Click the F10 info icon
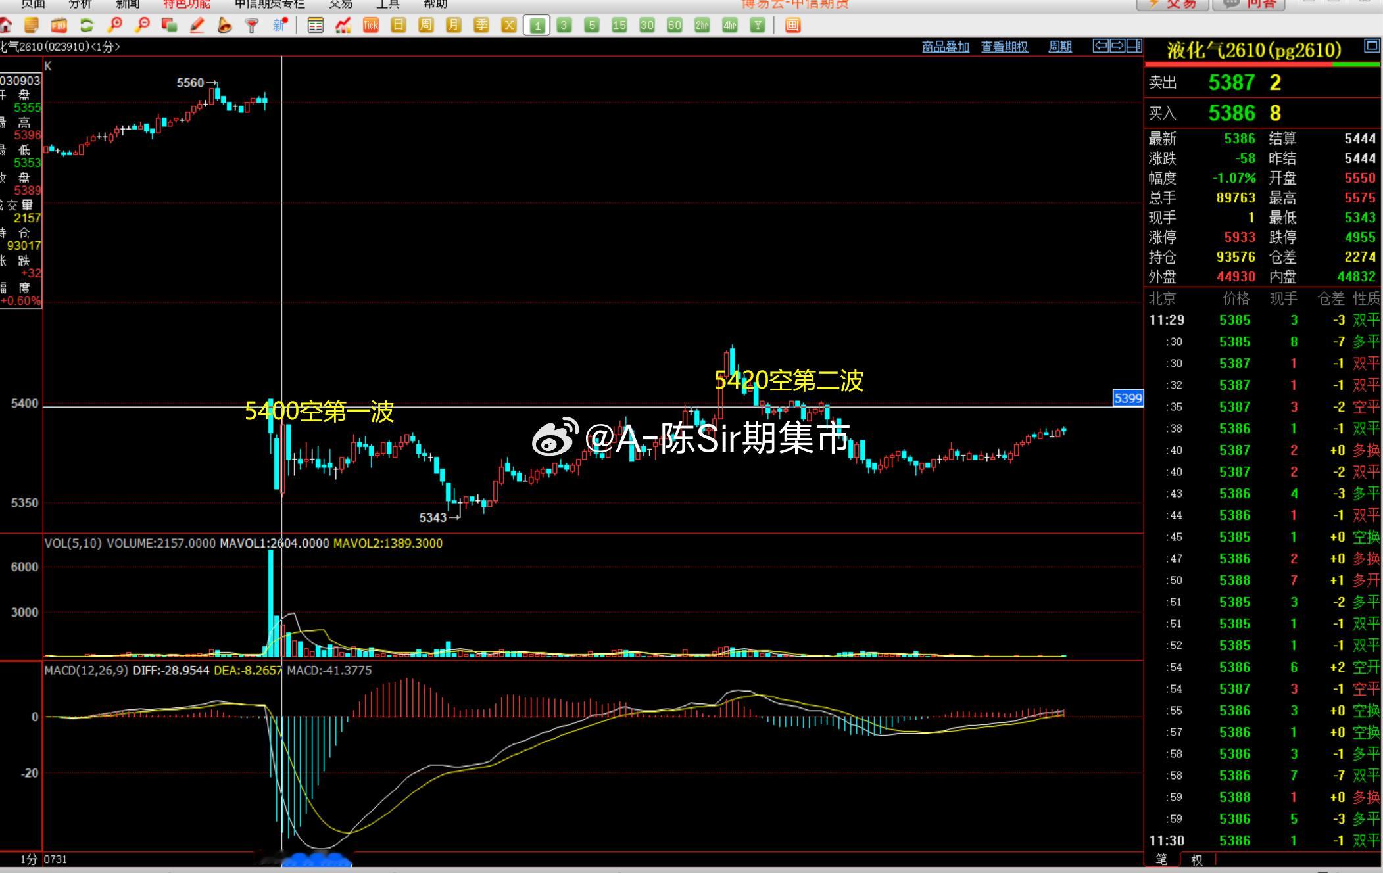Image resolution: width=1383 pixels, height=873 pixels. tap(59, 26)
